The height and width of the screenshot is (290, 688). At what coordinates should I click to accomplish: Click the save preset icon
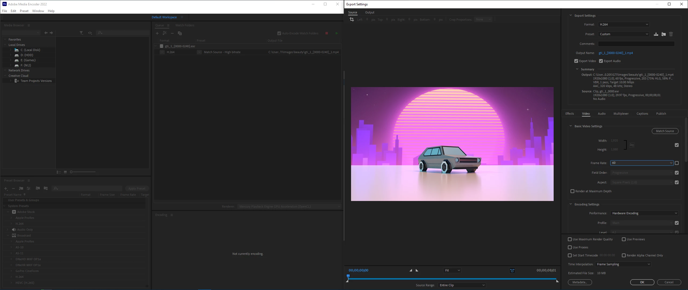[x=656, y=34]
